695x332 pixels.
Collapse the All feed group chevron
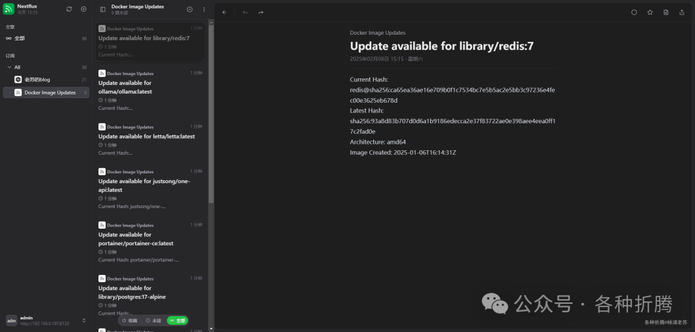pos(9,67)
